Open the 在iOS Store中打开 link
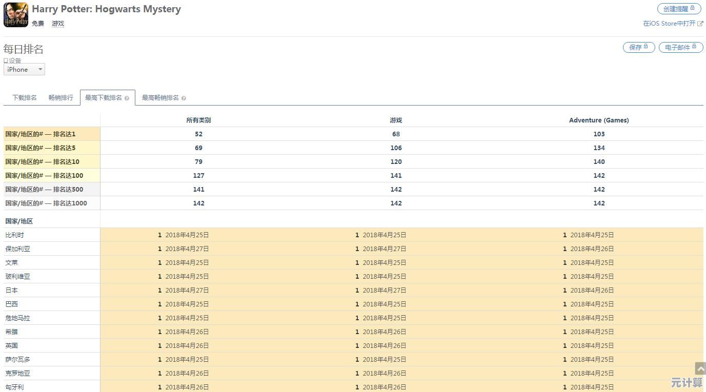The height and width of the screenshot is (392, 706). [x=669, y=24]
